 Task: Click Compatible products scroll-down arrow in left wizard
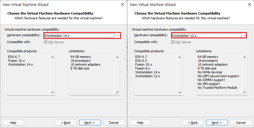pos(53,93)
